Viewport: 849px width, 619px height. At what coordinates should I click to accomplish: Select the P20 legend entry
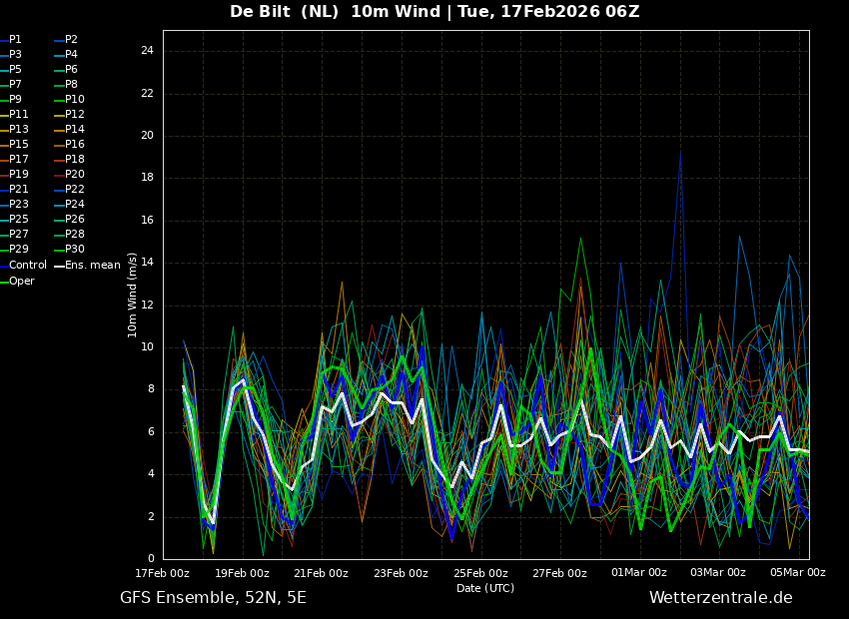pos(74,175)
